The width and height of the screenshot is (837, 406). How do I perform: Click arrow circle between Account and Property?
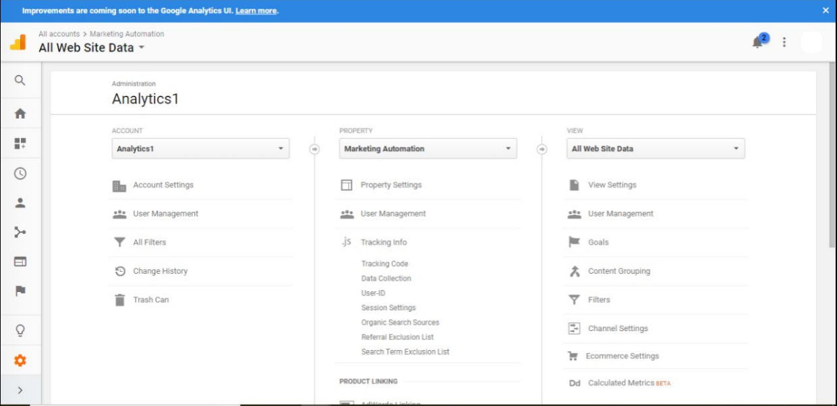tap(314, 149)
